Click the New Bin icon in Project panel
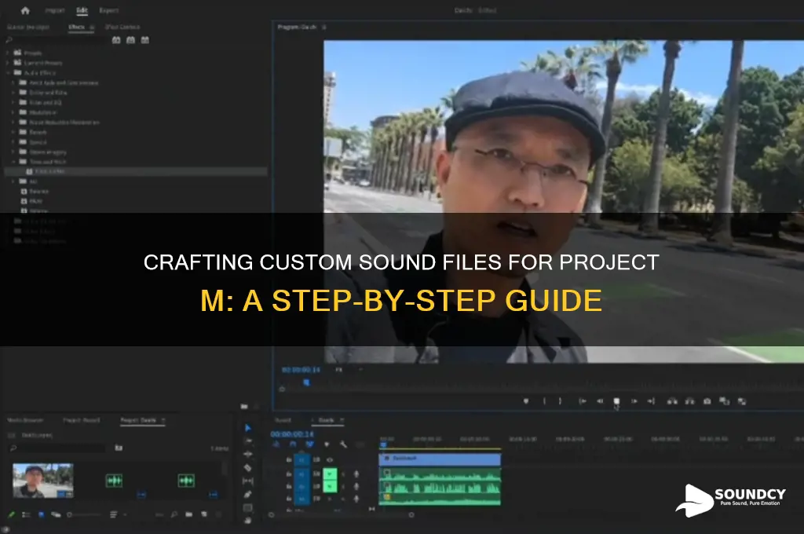 coord(188,514)
